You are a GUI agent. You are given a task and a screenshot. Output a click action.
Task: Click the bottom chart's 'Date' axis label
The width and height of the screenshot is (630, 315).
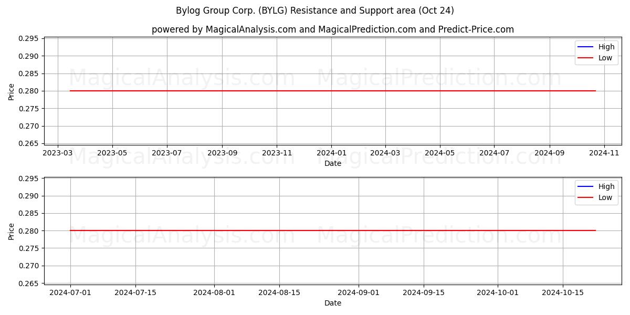[x=333, y=303]
